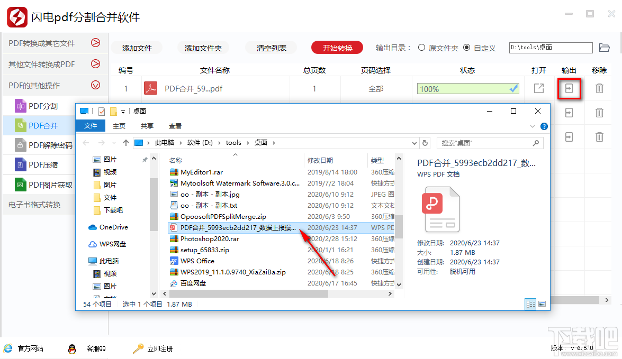This screenshot has height=359, width=622.
Task: Click the 100% progress bar
Action: point(467,88)
